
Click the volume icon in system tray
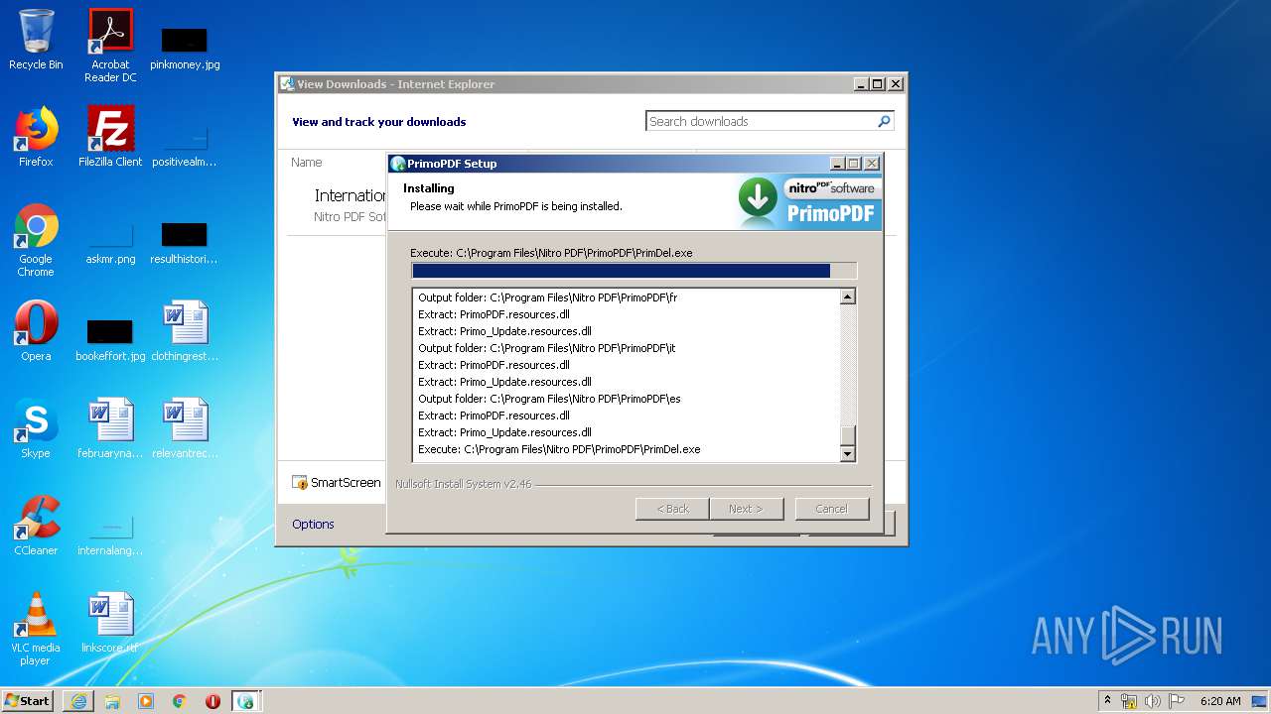click(x=1153, y=701)
